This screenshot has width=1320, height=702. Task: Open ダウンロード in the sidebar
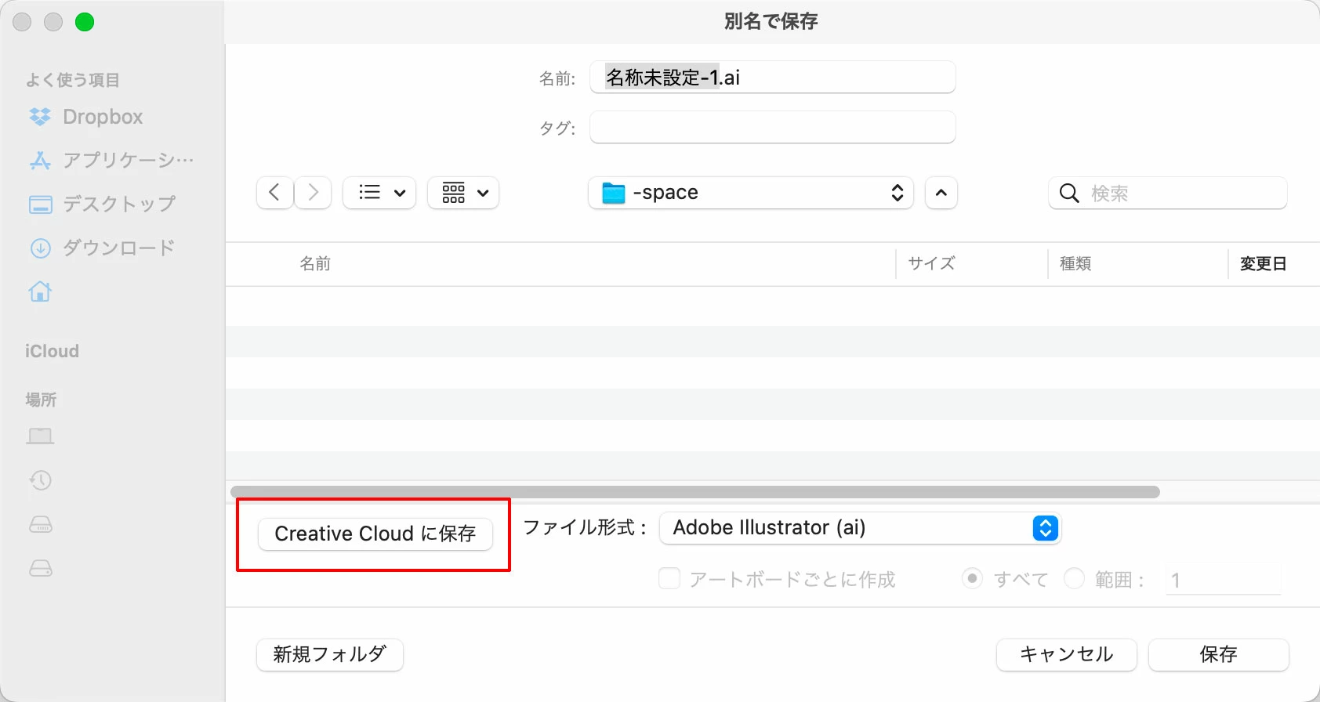(102, 248)
